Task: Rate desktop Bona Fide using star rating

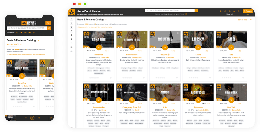Action: 94,78
